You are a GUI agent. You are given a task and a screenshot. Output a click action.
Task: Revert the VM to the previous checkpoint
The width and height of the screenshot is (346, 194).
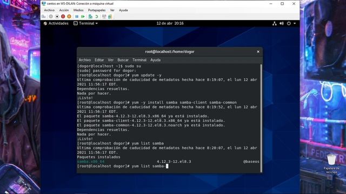(x=97, y=17)
